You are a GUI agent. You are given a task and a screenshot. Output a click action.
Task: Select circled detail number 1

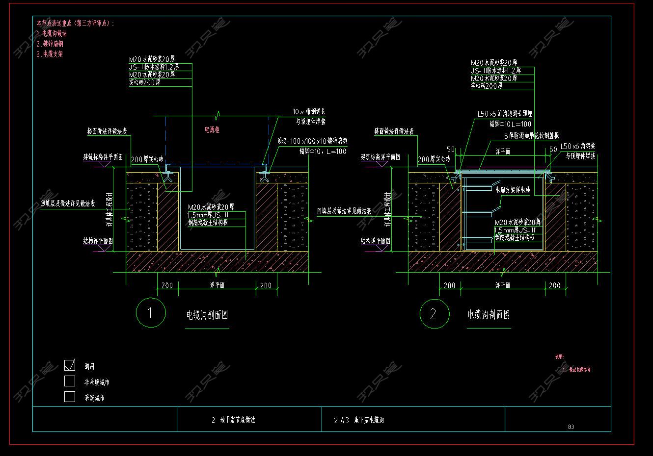tap(150, 313)
